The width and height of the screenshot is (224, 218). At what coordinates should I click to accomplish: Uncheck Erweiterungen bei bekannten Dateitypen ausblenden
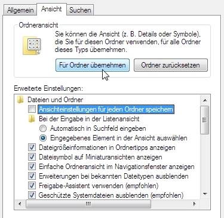pos(32,176)
